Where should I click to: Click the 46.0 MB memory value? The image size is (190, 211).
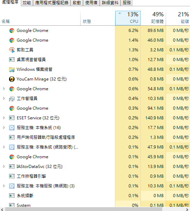tap(156, 40)
